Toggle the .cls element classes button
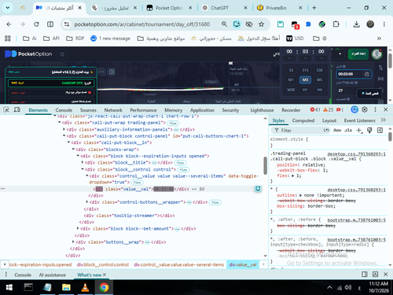Screen dimensions: 393x295 coord(348,131)
